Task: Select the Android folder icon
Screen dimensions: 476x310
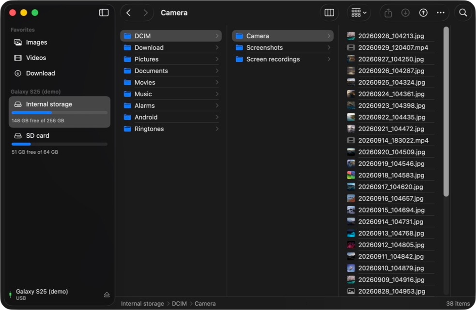Action: (x=127, y=117)
